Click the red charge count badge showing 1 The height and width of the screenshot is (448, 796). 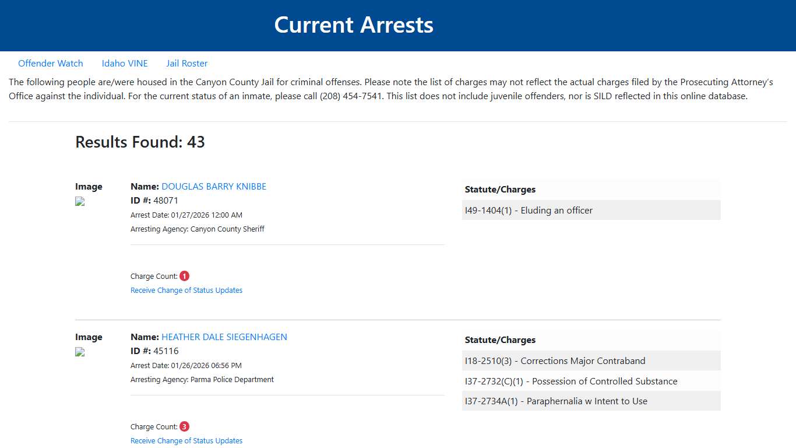pos(184,275)
